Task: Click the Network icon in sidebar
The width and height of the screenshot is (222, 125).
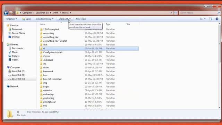Action: (8, 86)
